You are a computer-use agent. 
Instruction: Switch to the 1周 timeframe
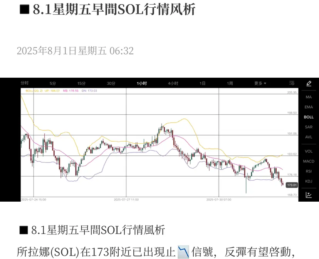(x=230, y=84)
